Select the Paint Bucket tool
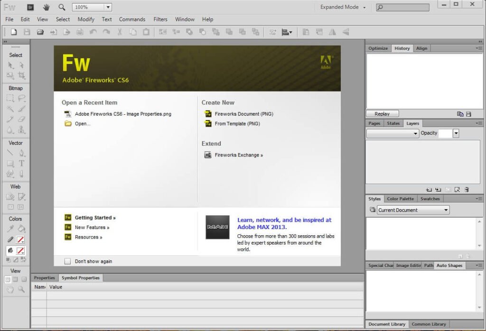This screenshot has width=486, height=331. [x=21, y=229]
